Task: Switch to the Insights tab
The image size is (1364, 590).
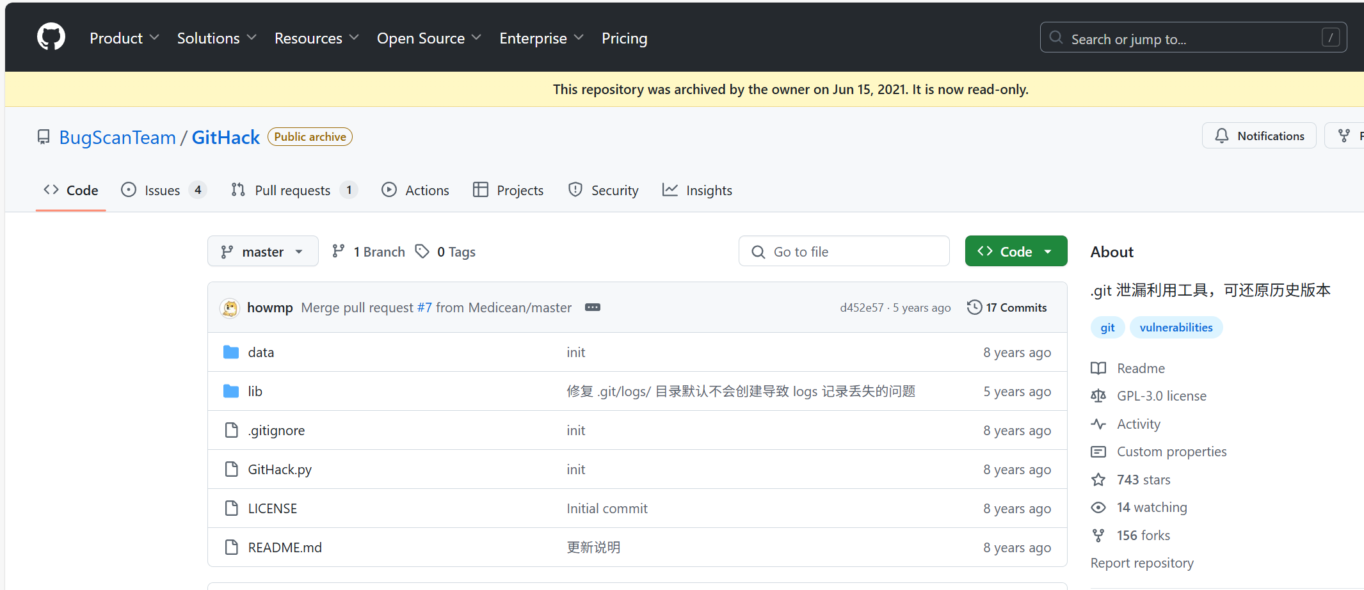Action: [697, 191]
